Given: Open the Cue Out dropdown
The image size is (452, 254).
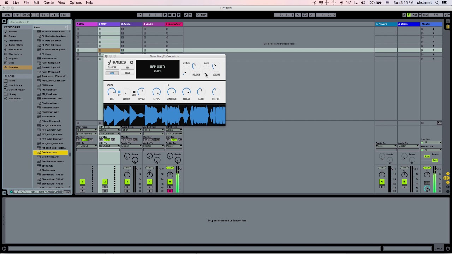Looking at the screenshot, I should [431, 142].
